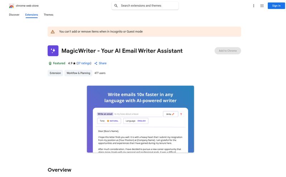Open the three-dot more options menu

coord(253,6)
